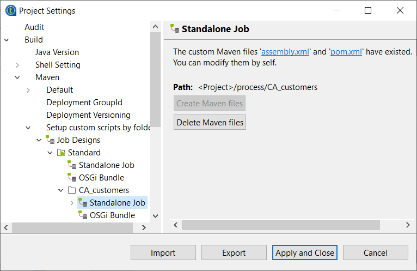Image resolution: width=417 pixels, height=271 pixels.
Task: Click the Job Designs tree icon
Action: pyautogui.click(x=50, y=140)
